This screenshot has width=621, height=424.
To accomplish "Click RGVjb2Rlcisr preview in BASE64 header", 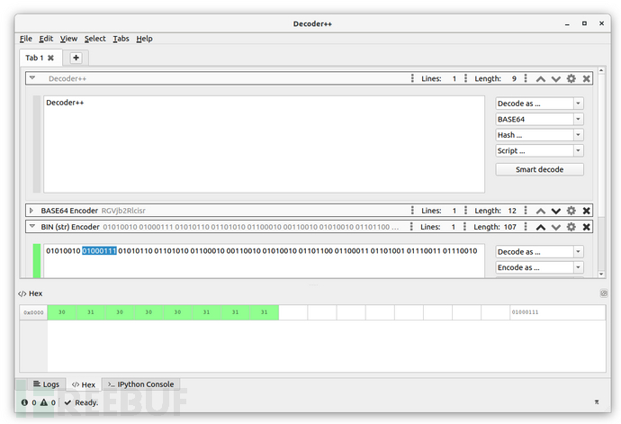I will tap(123, 211).
